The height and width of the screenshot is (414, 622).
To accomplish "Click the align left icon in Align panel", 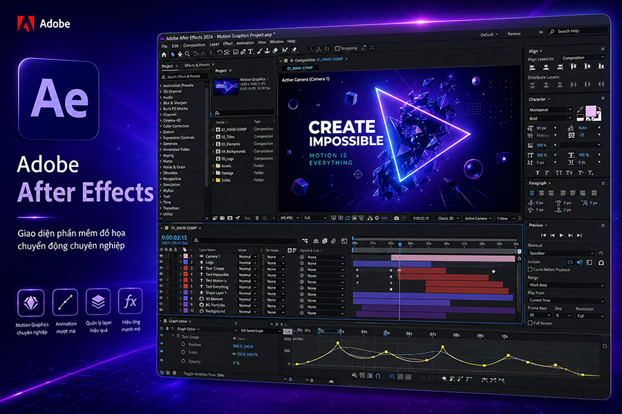I will click(x=532, y=68).
